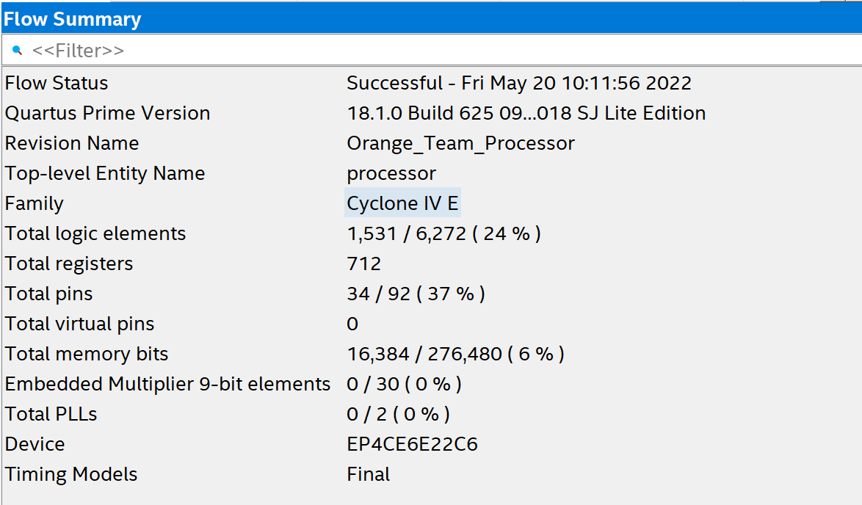This screenshot has width=862, height=505.
Task: Select the Embedded Multiplier 9-bit elements label
Action: (x=167, y=384)
